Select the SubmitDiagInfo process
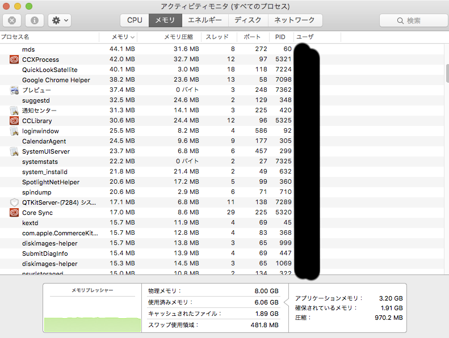 [222, 253]
